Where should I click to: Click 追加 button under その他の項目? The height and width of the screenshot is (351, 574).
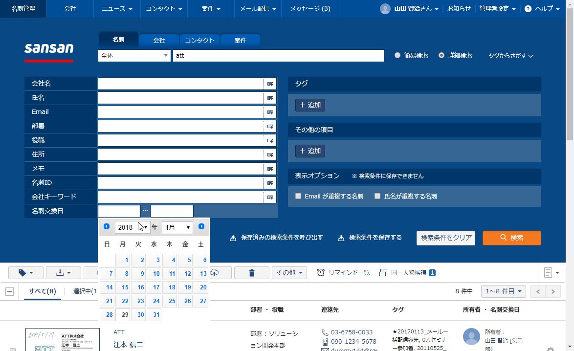(310, 151)
